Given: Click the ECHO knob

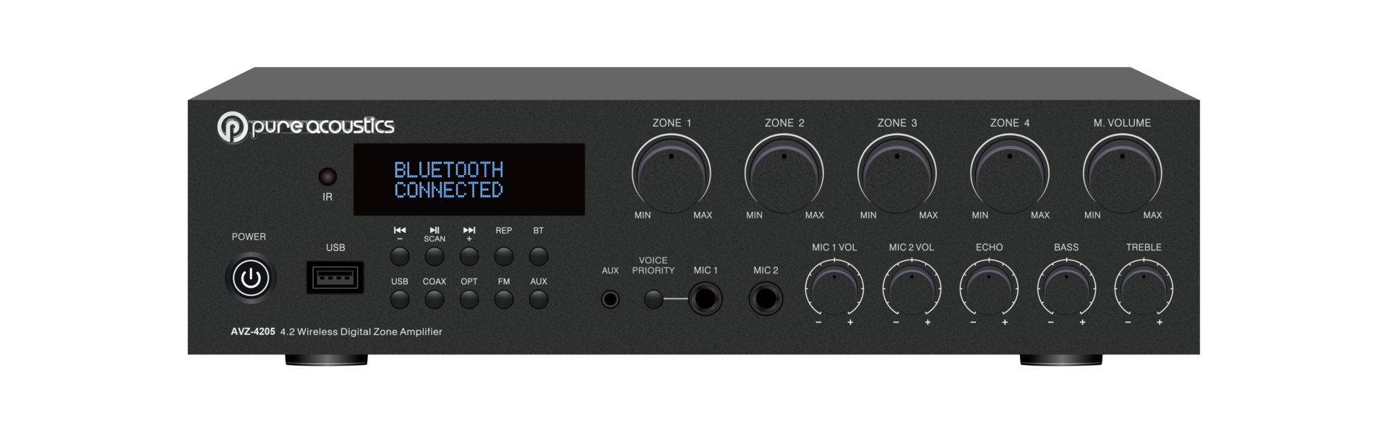Looking at the screenshot, I should tap(989, 288).
